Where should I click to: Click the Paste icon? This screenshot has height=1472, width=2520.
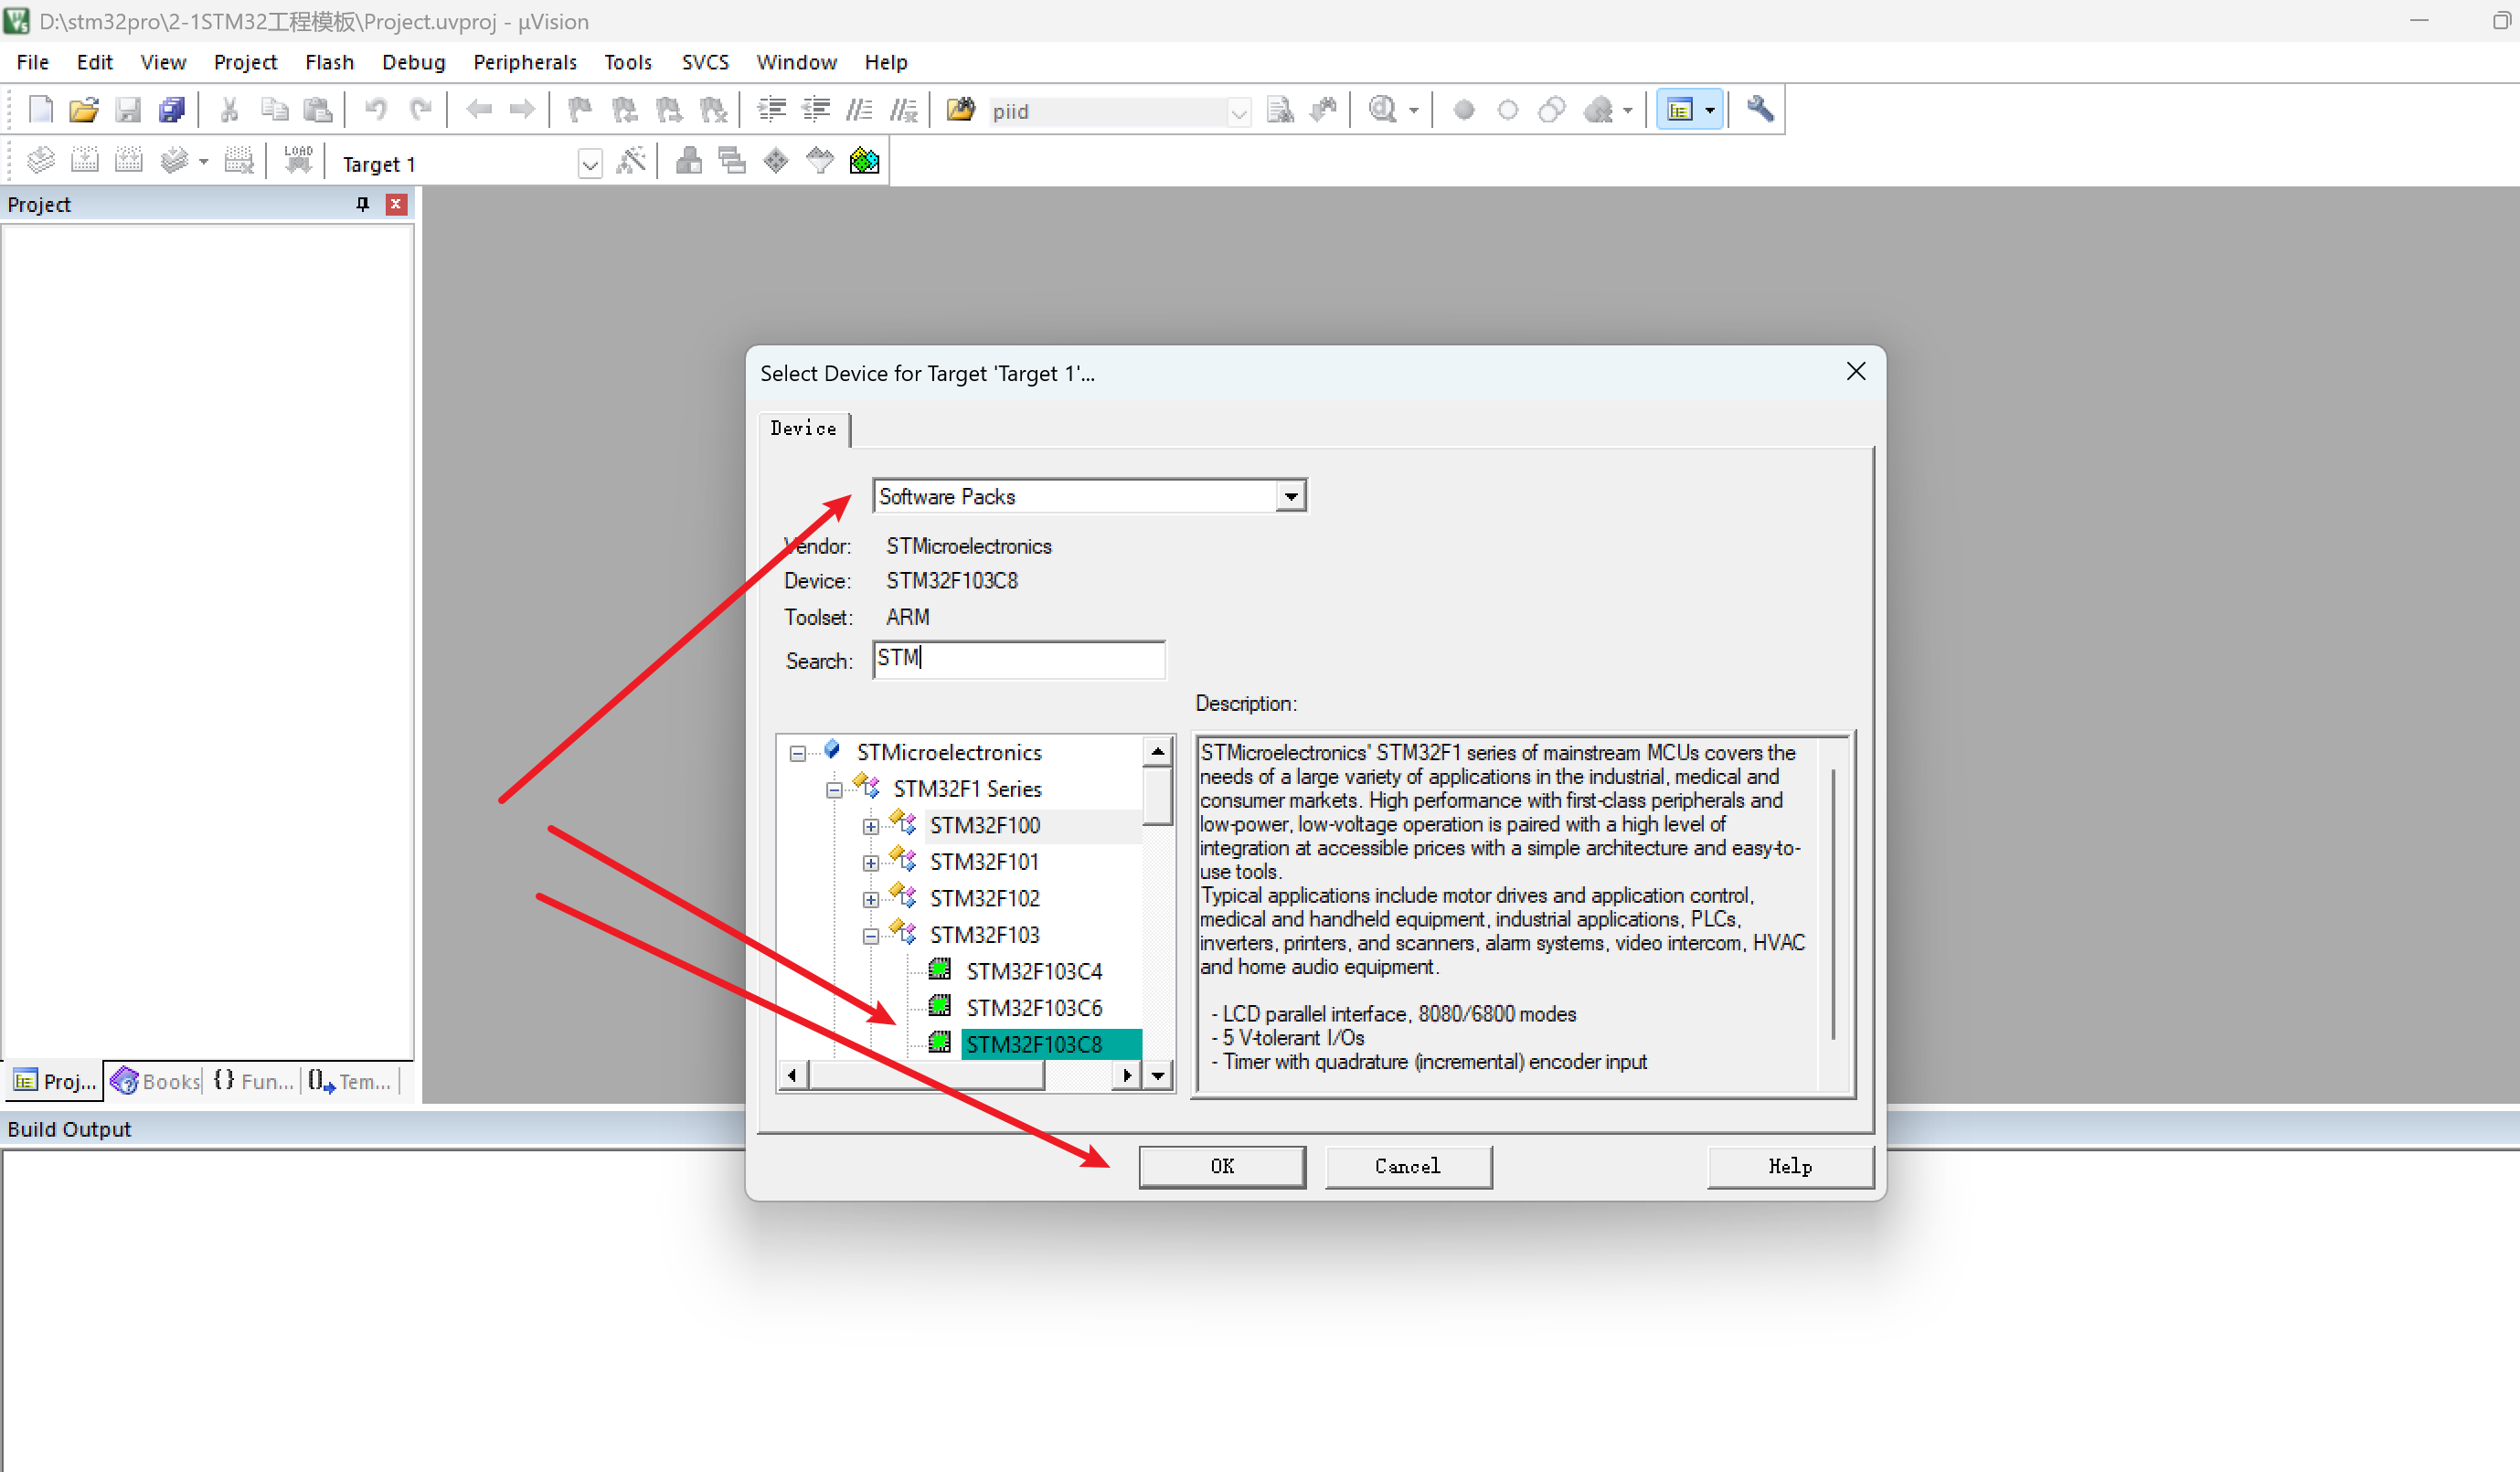[317, 110]
